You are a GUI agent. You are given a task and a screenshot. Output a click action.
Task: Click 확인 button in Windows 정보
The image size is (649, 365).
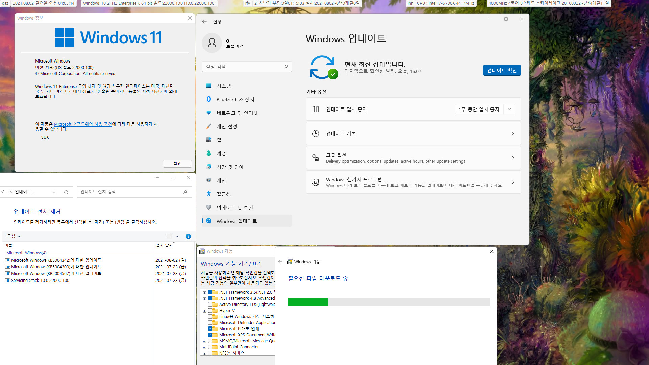click(x=177, y=163)
